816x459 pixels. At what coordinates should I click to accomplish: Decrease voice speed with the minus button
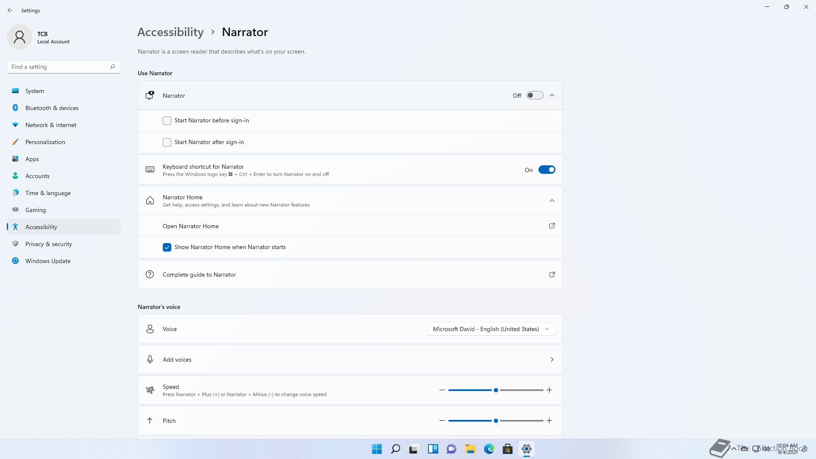[442, 390]
